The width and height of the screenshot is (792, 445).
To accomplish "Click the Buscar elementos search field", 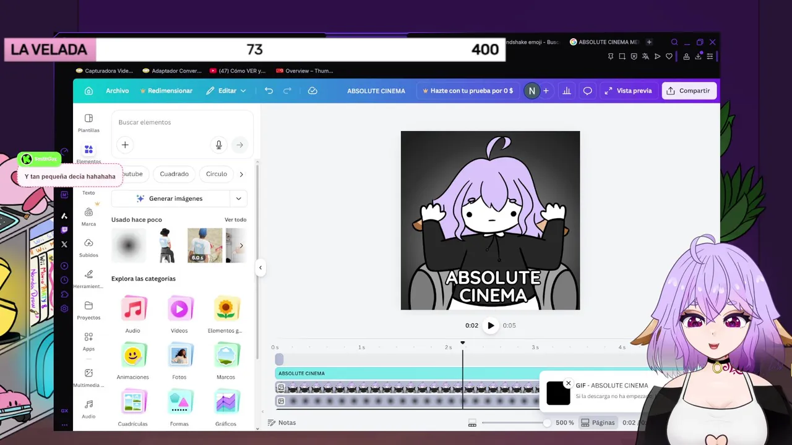I will 182,122.
